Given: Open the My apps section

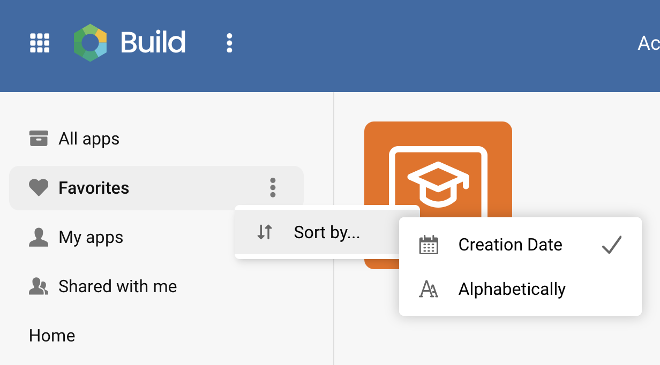Looking at the screenshot, I should click(90, 237).
